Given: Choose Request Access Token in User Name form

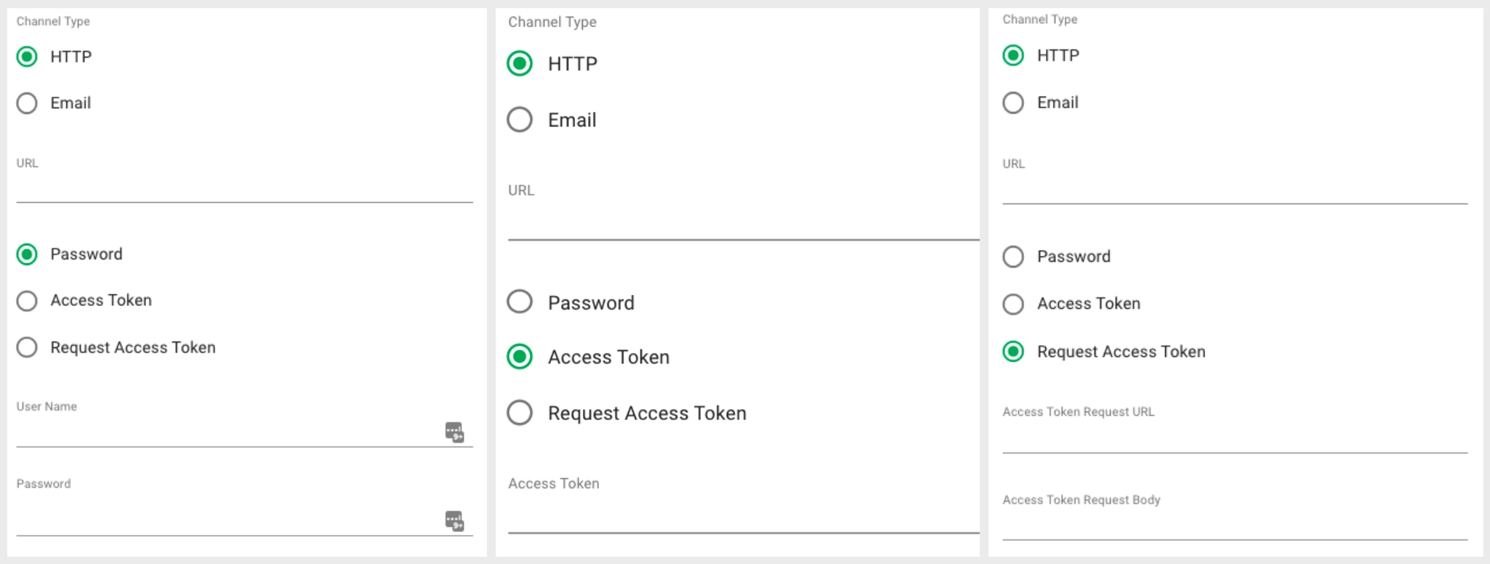Looking at the screenshot, I should [x=27, y=347].
